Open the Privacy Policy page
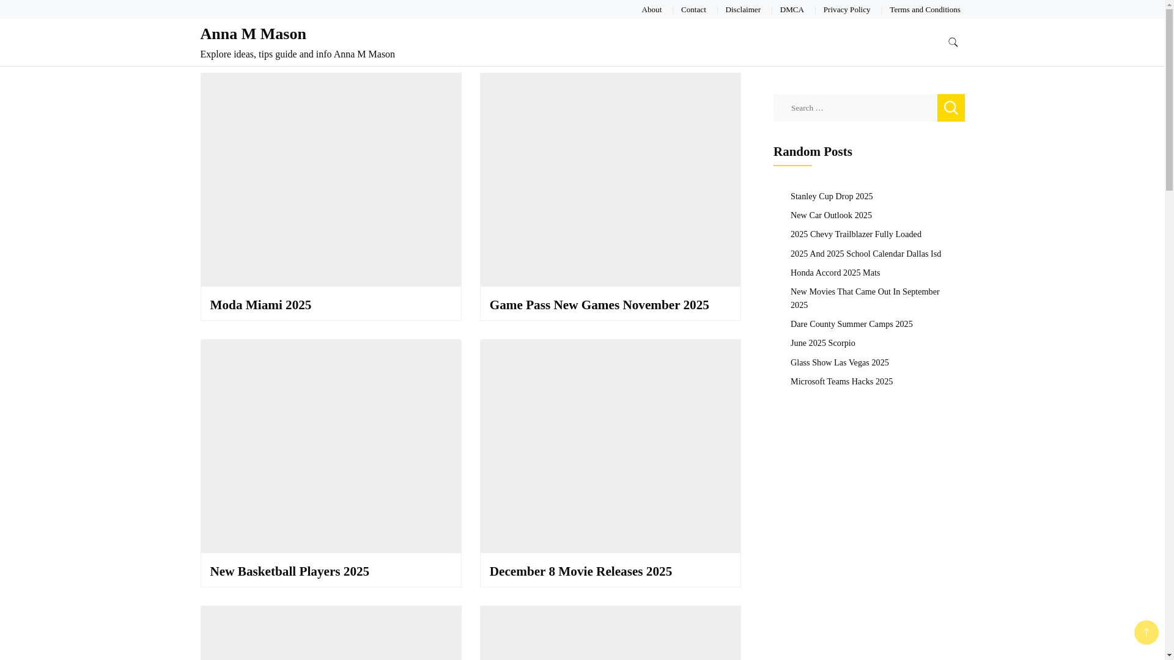The width and height of the screenshot is (1174, 660). pos(846,10)
